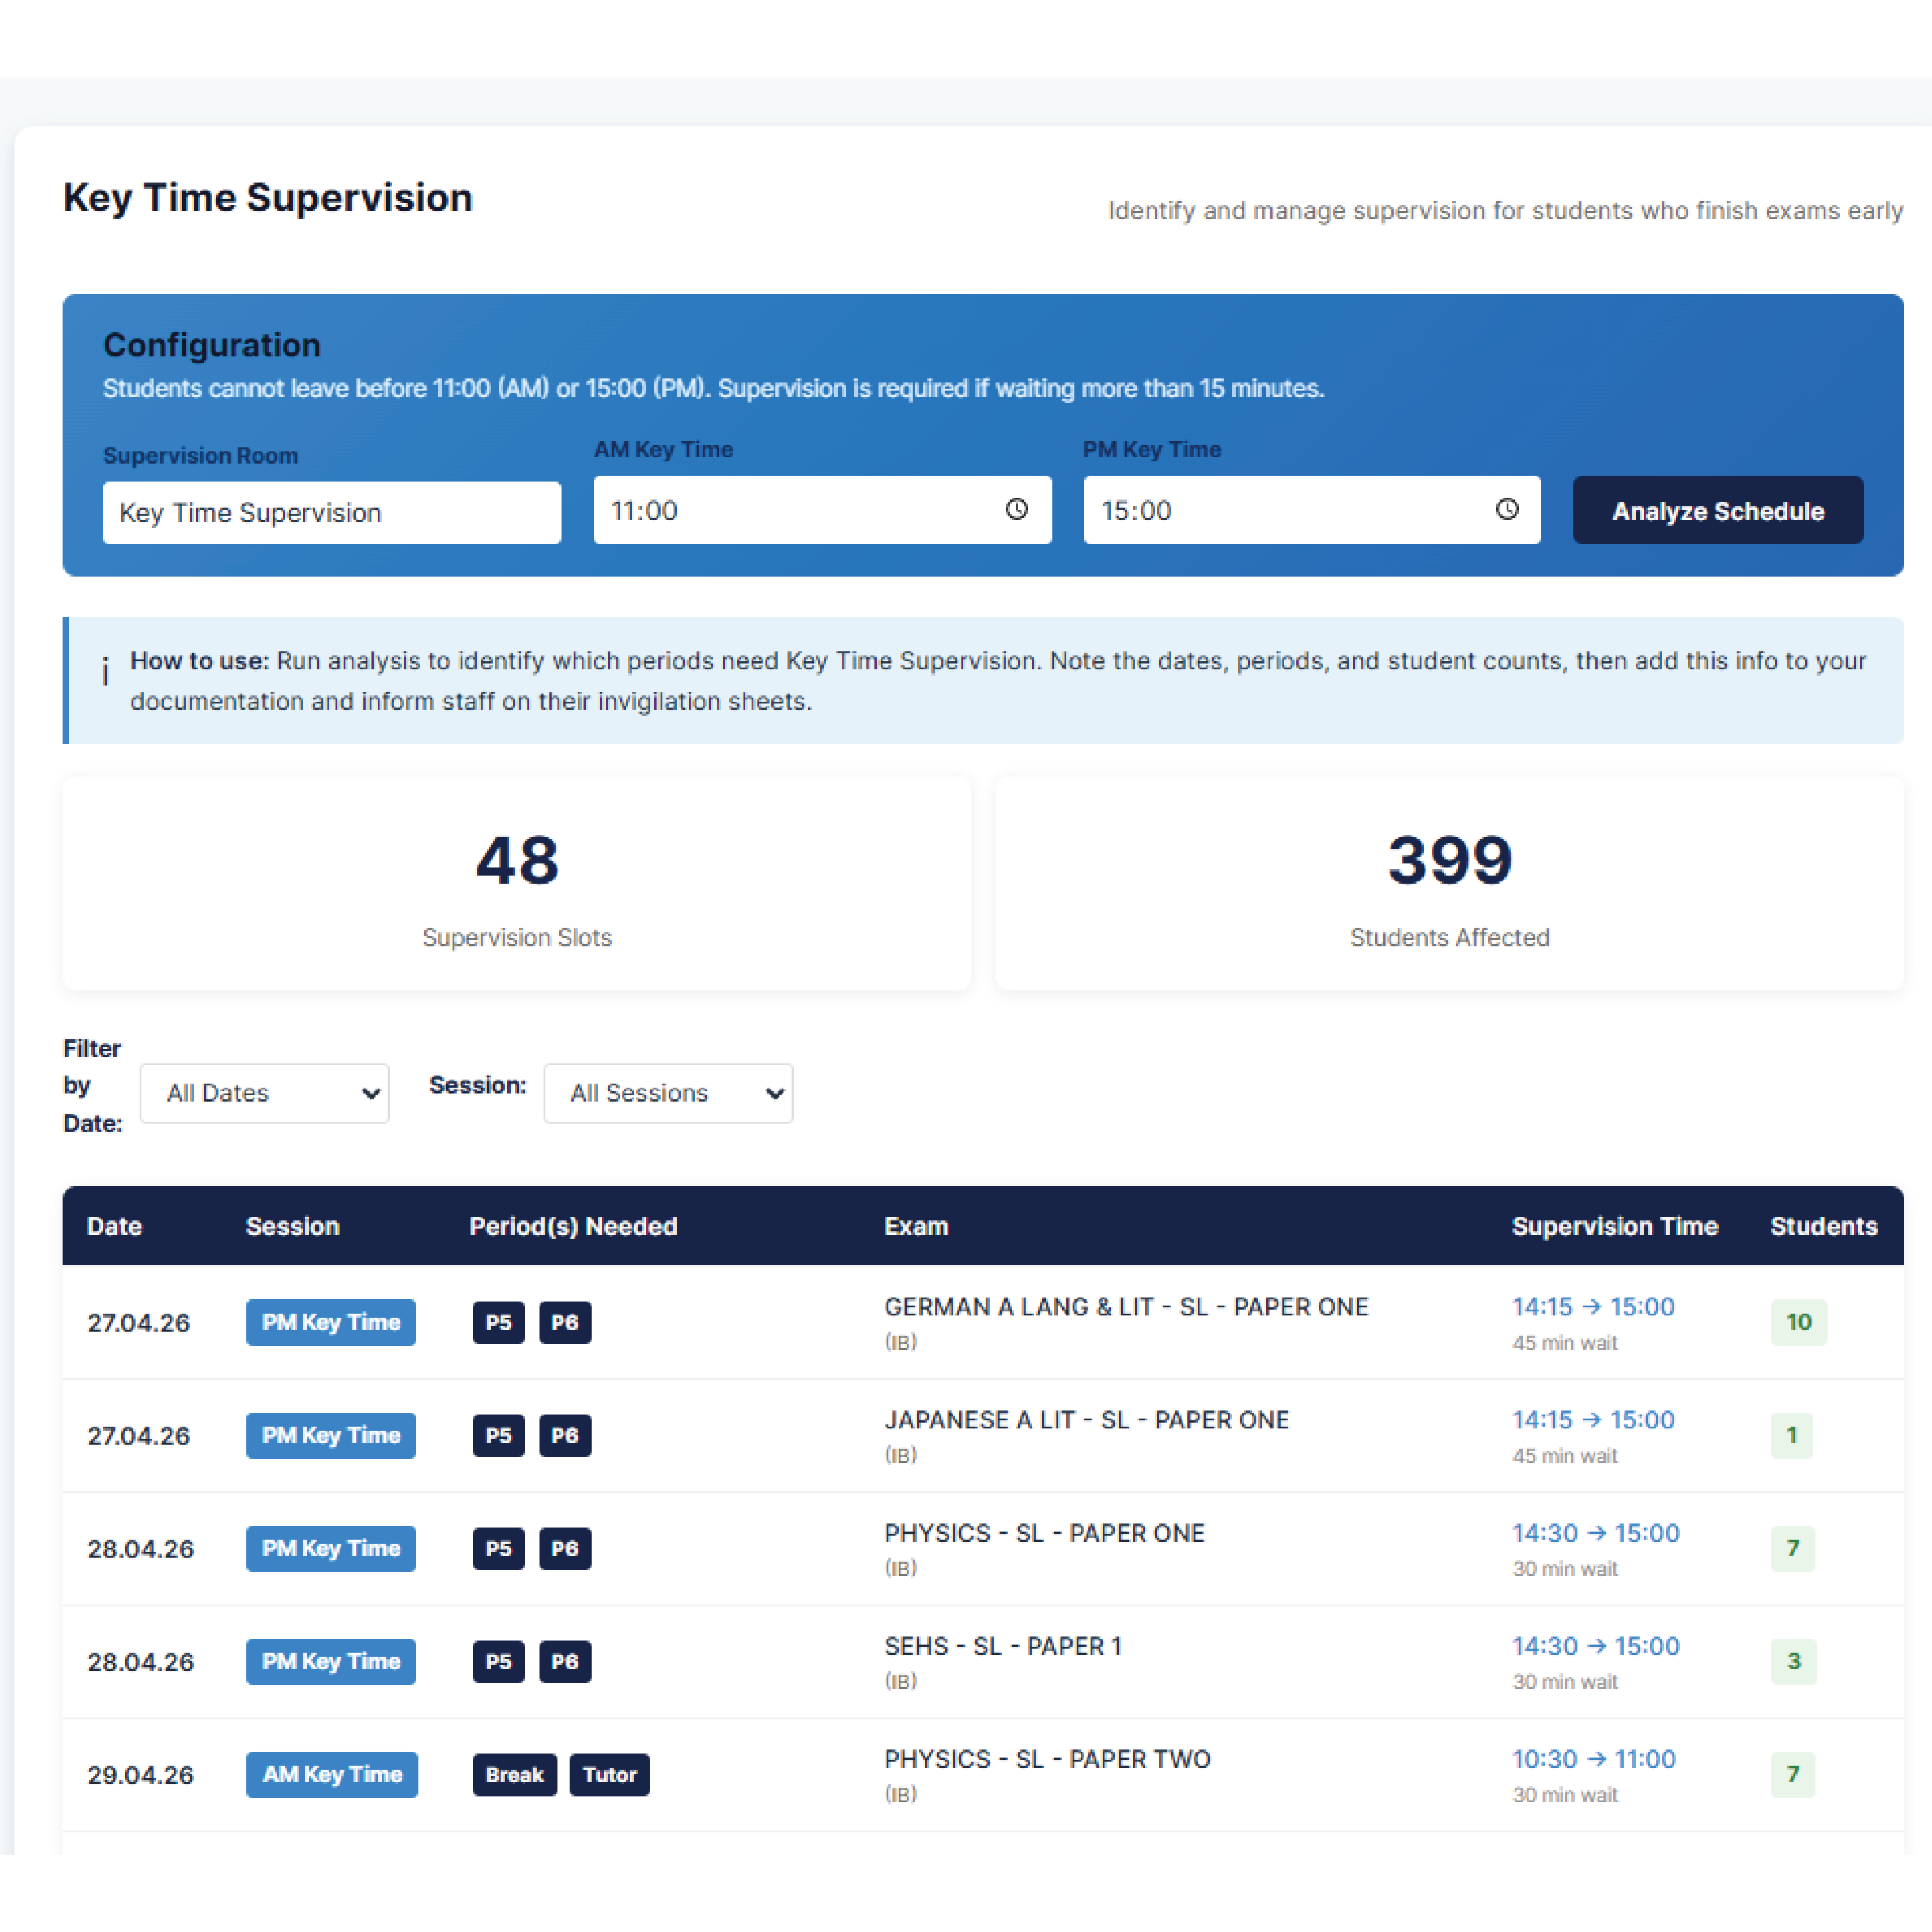Screen dimensions: 1932x1932
Task: Click the student count 1 badge
Action: [x=1791, y=1435]
